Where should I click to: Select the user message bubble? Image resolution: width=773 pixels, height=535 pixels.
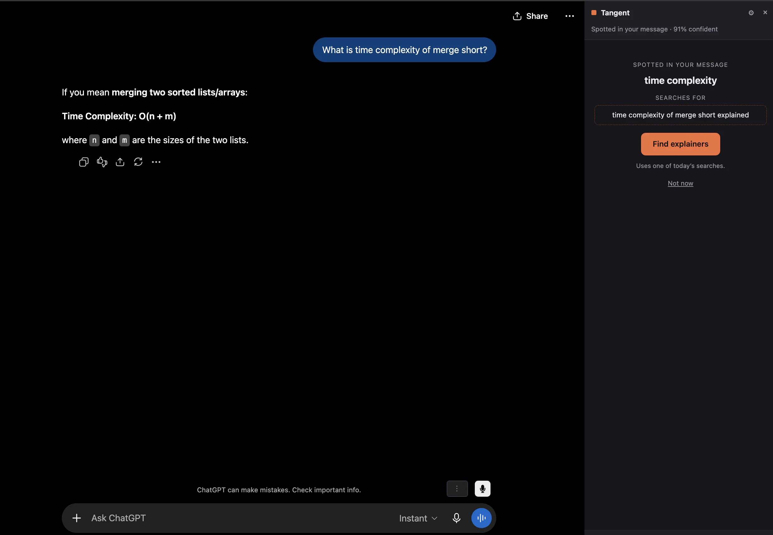405,50
